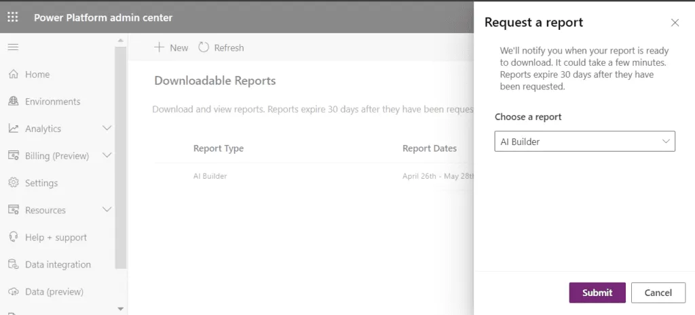695x315 pixels.
Task: Open the Choose a report dropdown
Action: (x=584, y=141)
